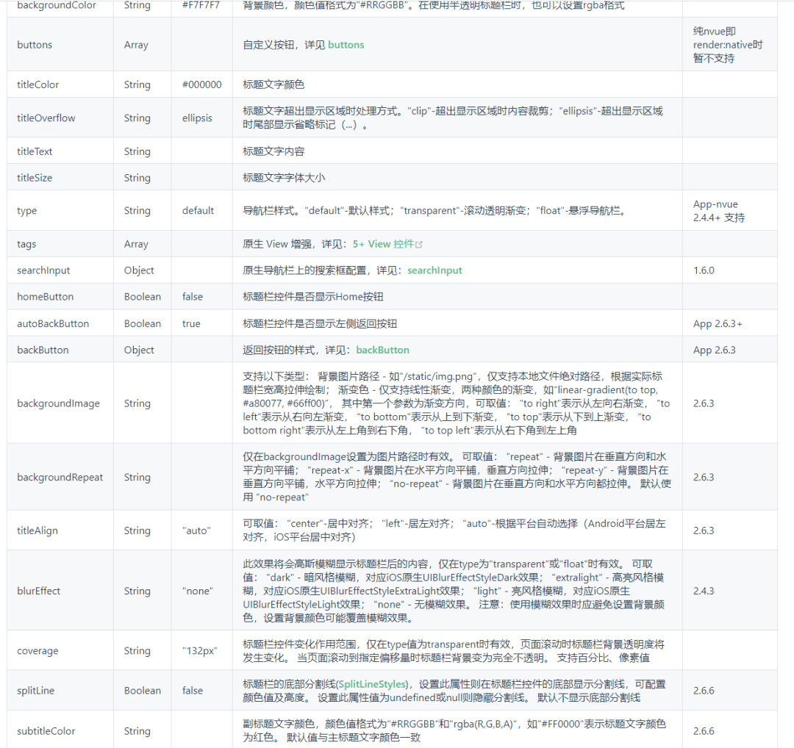Screen dimensions: 794x748
Task: Open the buttons configuration link
Action: 346,44
